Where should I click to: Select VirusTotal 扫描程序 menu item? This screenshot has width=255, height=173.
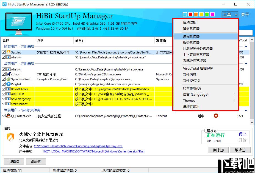coord(206,69)
